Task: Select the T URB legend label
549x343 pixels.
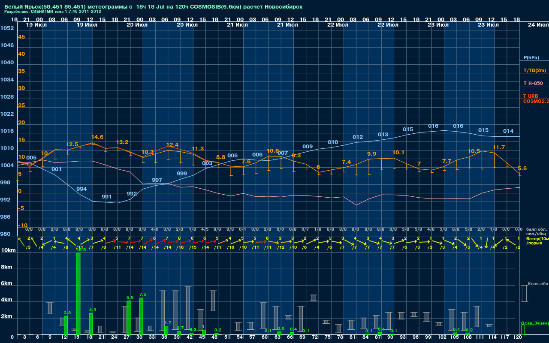Action: click(x=531, y=96)
